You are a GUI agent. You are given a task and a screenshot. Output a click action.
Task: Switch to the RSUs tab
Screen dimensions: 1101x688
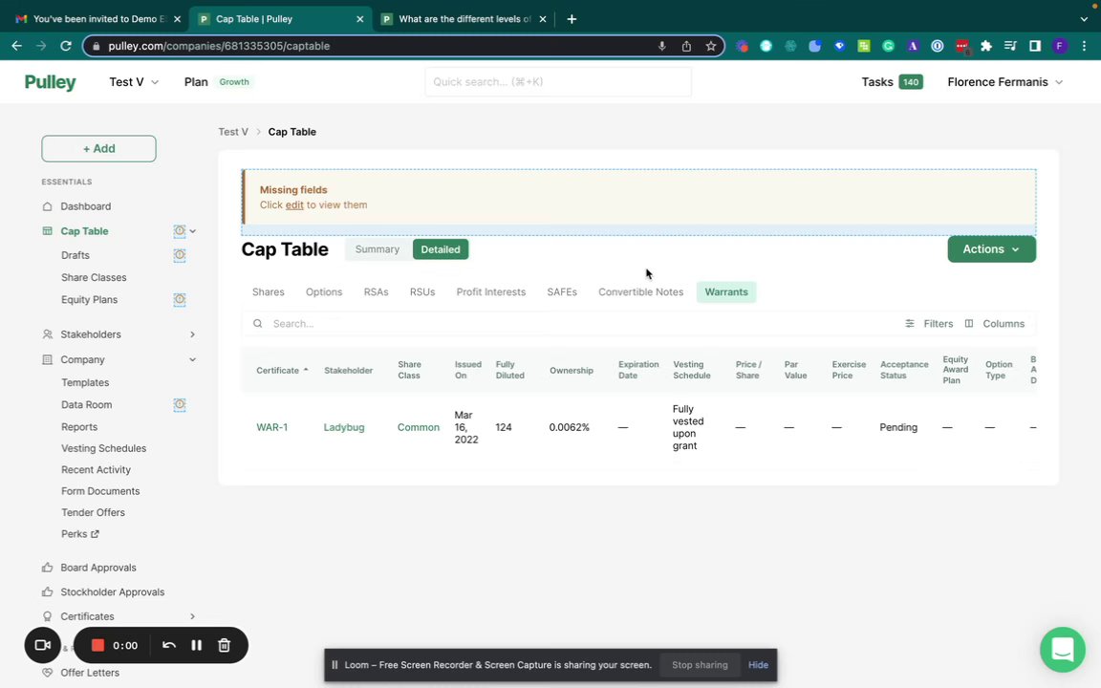tap(422, 292)
